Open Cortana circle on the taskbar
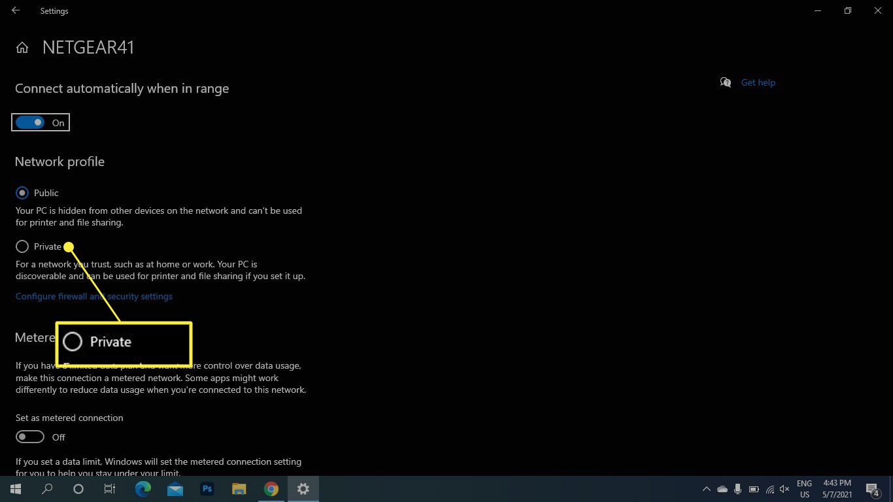The image size is (893, 502). (78, 489)
